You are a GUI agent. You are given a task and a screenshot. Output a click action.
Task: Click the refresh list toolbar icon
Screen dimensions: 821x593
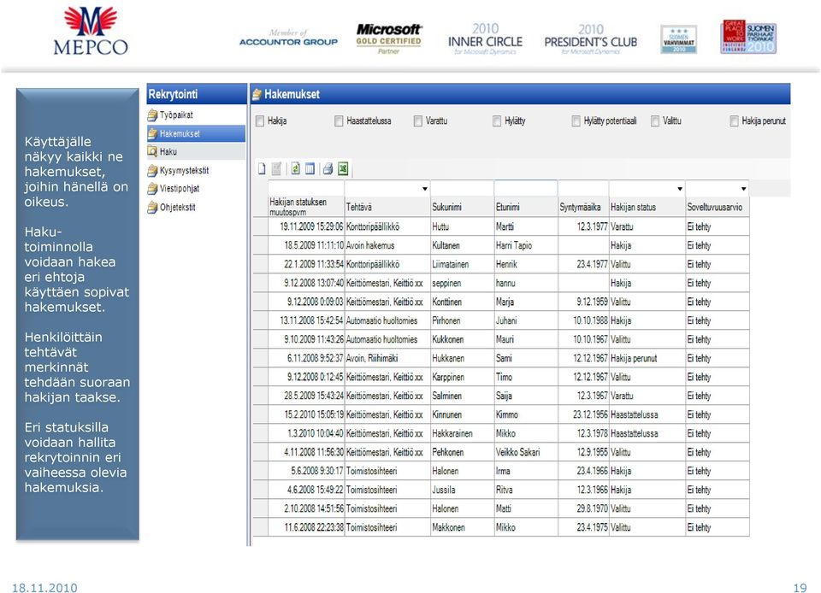coord(295,168)
